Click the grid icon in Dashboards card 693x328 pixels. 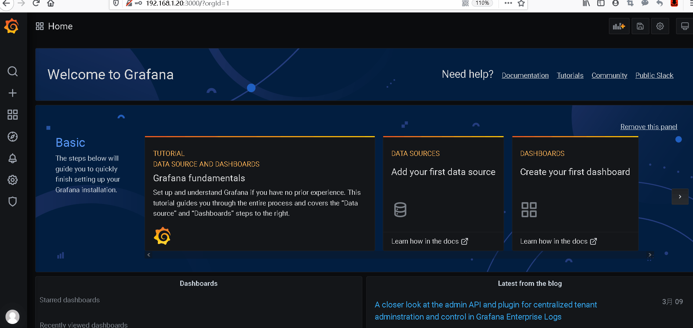pos(529,209)
